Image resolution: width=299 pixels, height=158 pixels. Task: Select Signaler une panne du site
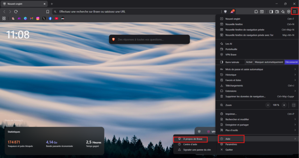tap(195, 150)
